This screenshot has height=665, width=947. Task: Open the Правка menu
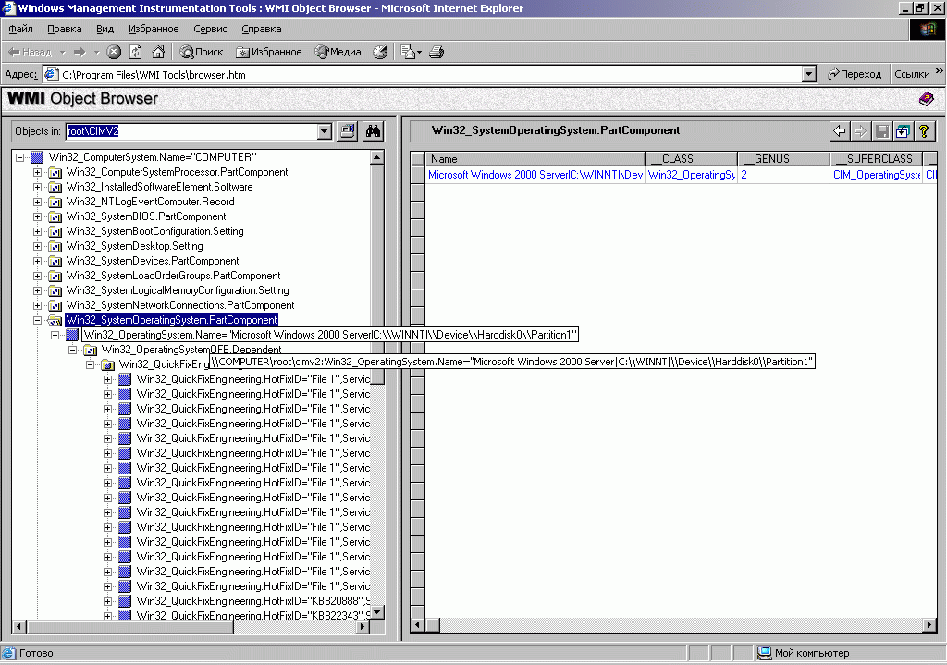pos(65,29)
